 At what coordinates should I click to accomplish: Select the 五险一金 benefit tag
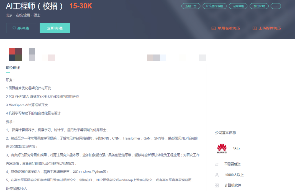tap(191, 6)
